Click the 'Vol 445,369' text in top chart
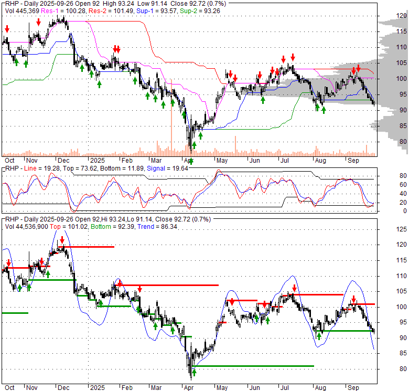This screenshot has height=391, width=409. point(22,11)
